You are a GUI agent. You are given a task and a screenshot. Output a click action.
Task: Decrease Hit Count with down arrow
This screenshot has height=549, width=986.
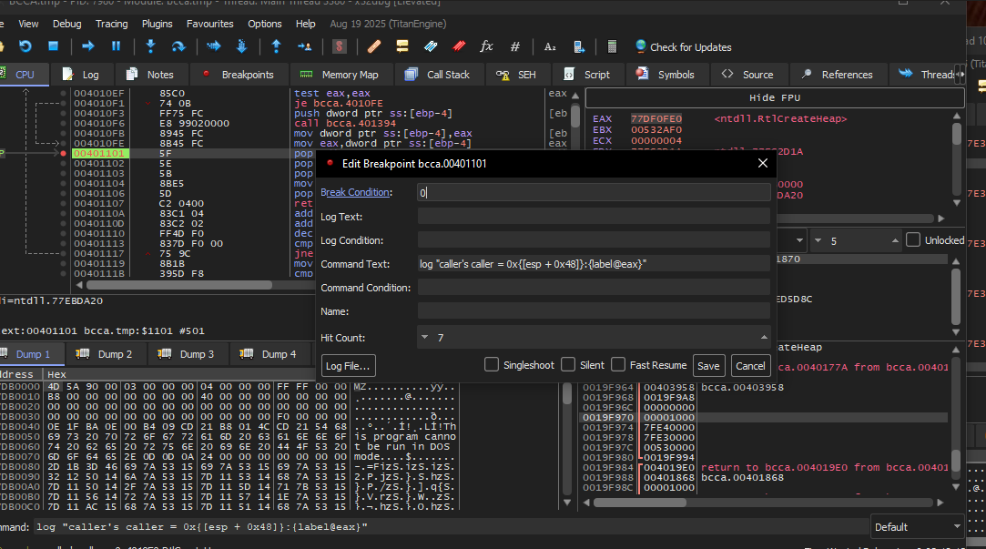click(x=424, y=338)
